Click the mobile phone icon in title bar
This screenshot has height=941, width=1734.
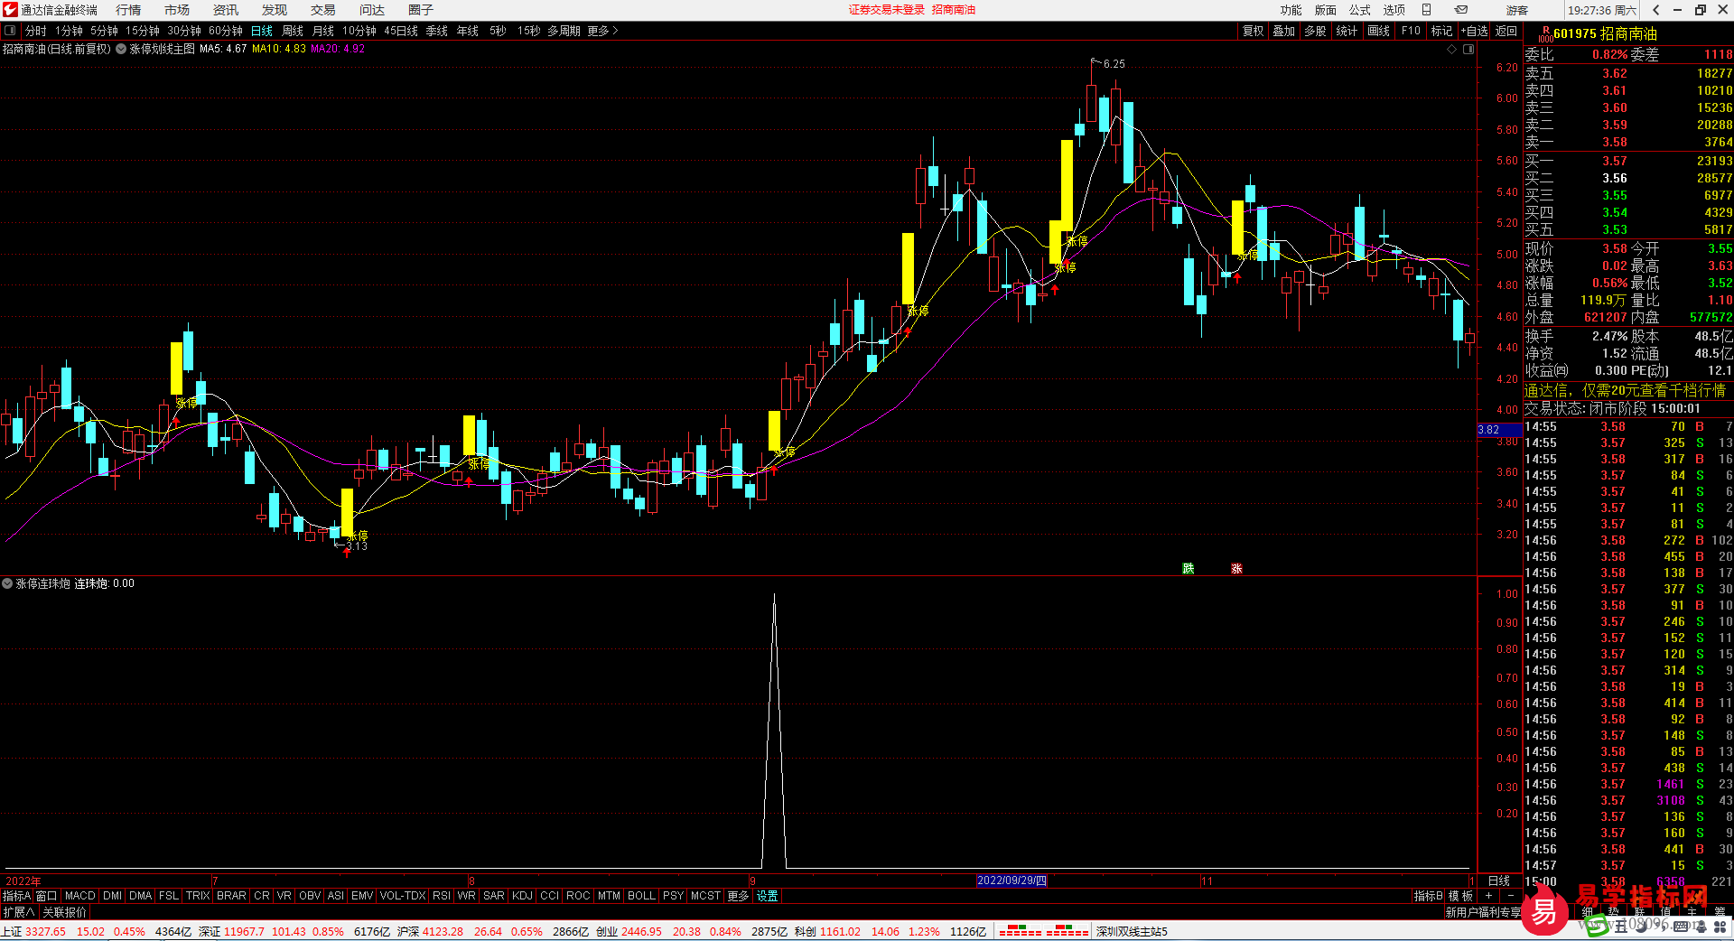click(x=1427, y=10)
